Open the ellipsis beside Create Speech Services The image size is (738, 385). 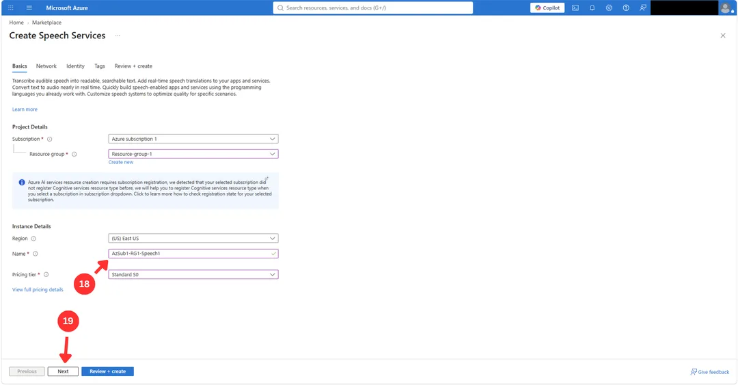(x=118, y=36)
